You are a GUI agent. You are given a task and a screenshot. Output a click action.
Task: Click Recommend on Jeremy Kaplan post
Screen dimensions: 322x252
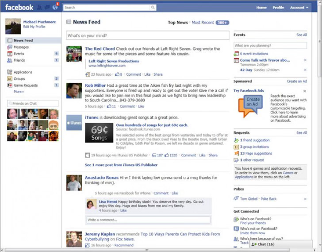coord(124,245)
